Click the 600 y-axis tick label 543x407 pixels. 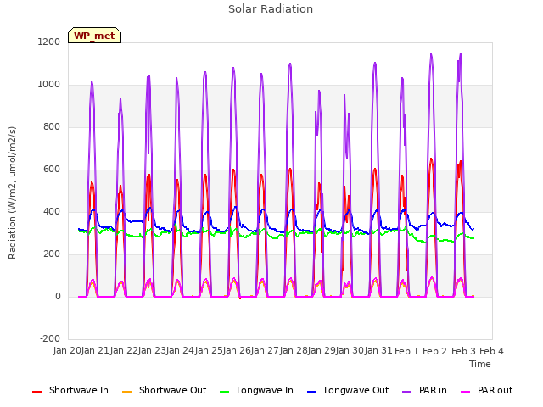[x=52, y=170]
